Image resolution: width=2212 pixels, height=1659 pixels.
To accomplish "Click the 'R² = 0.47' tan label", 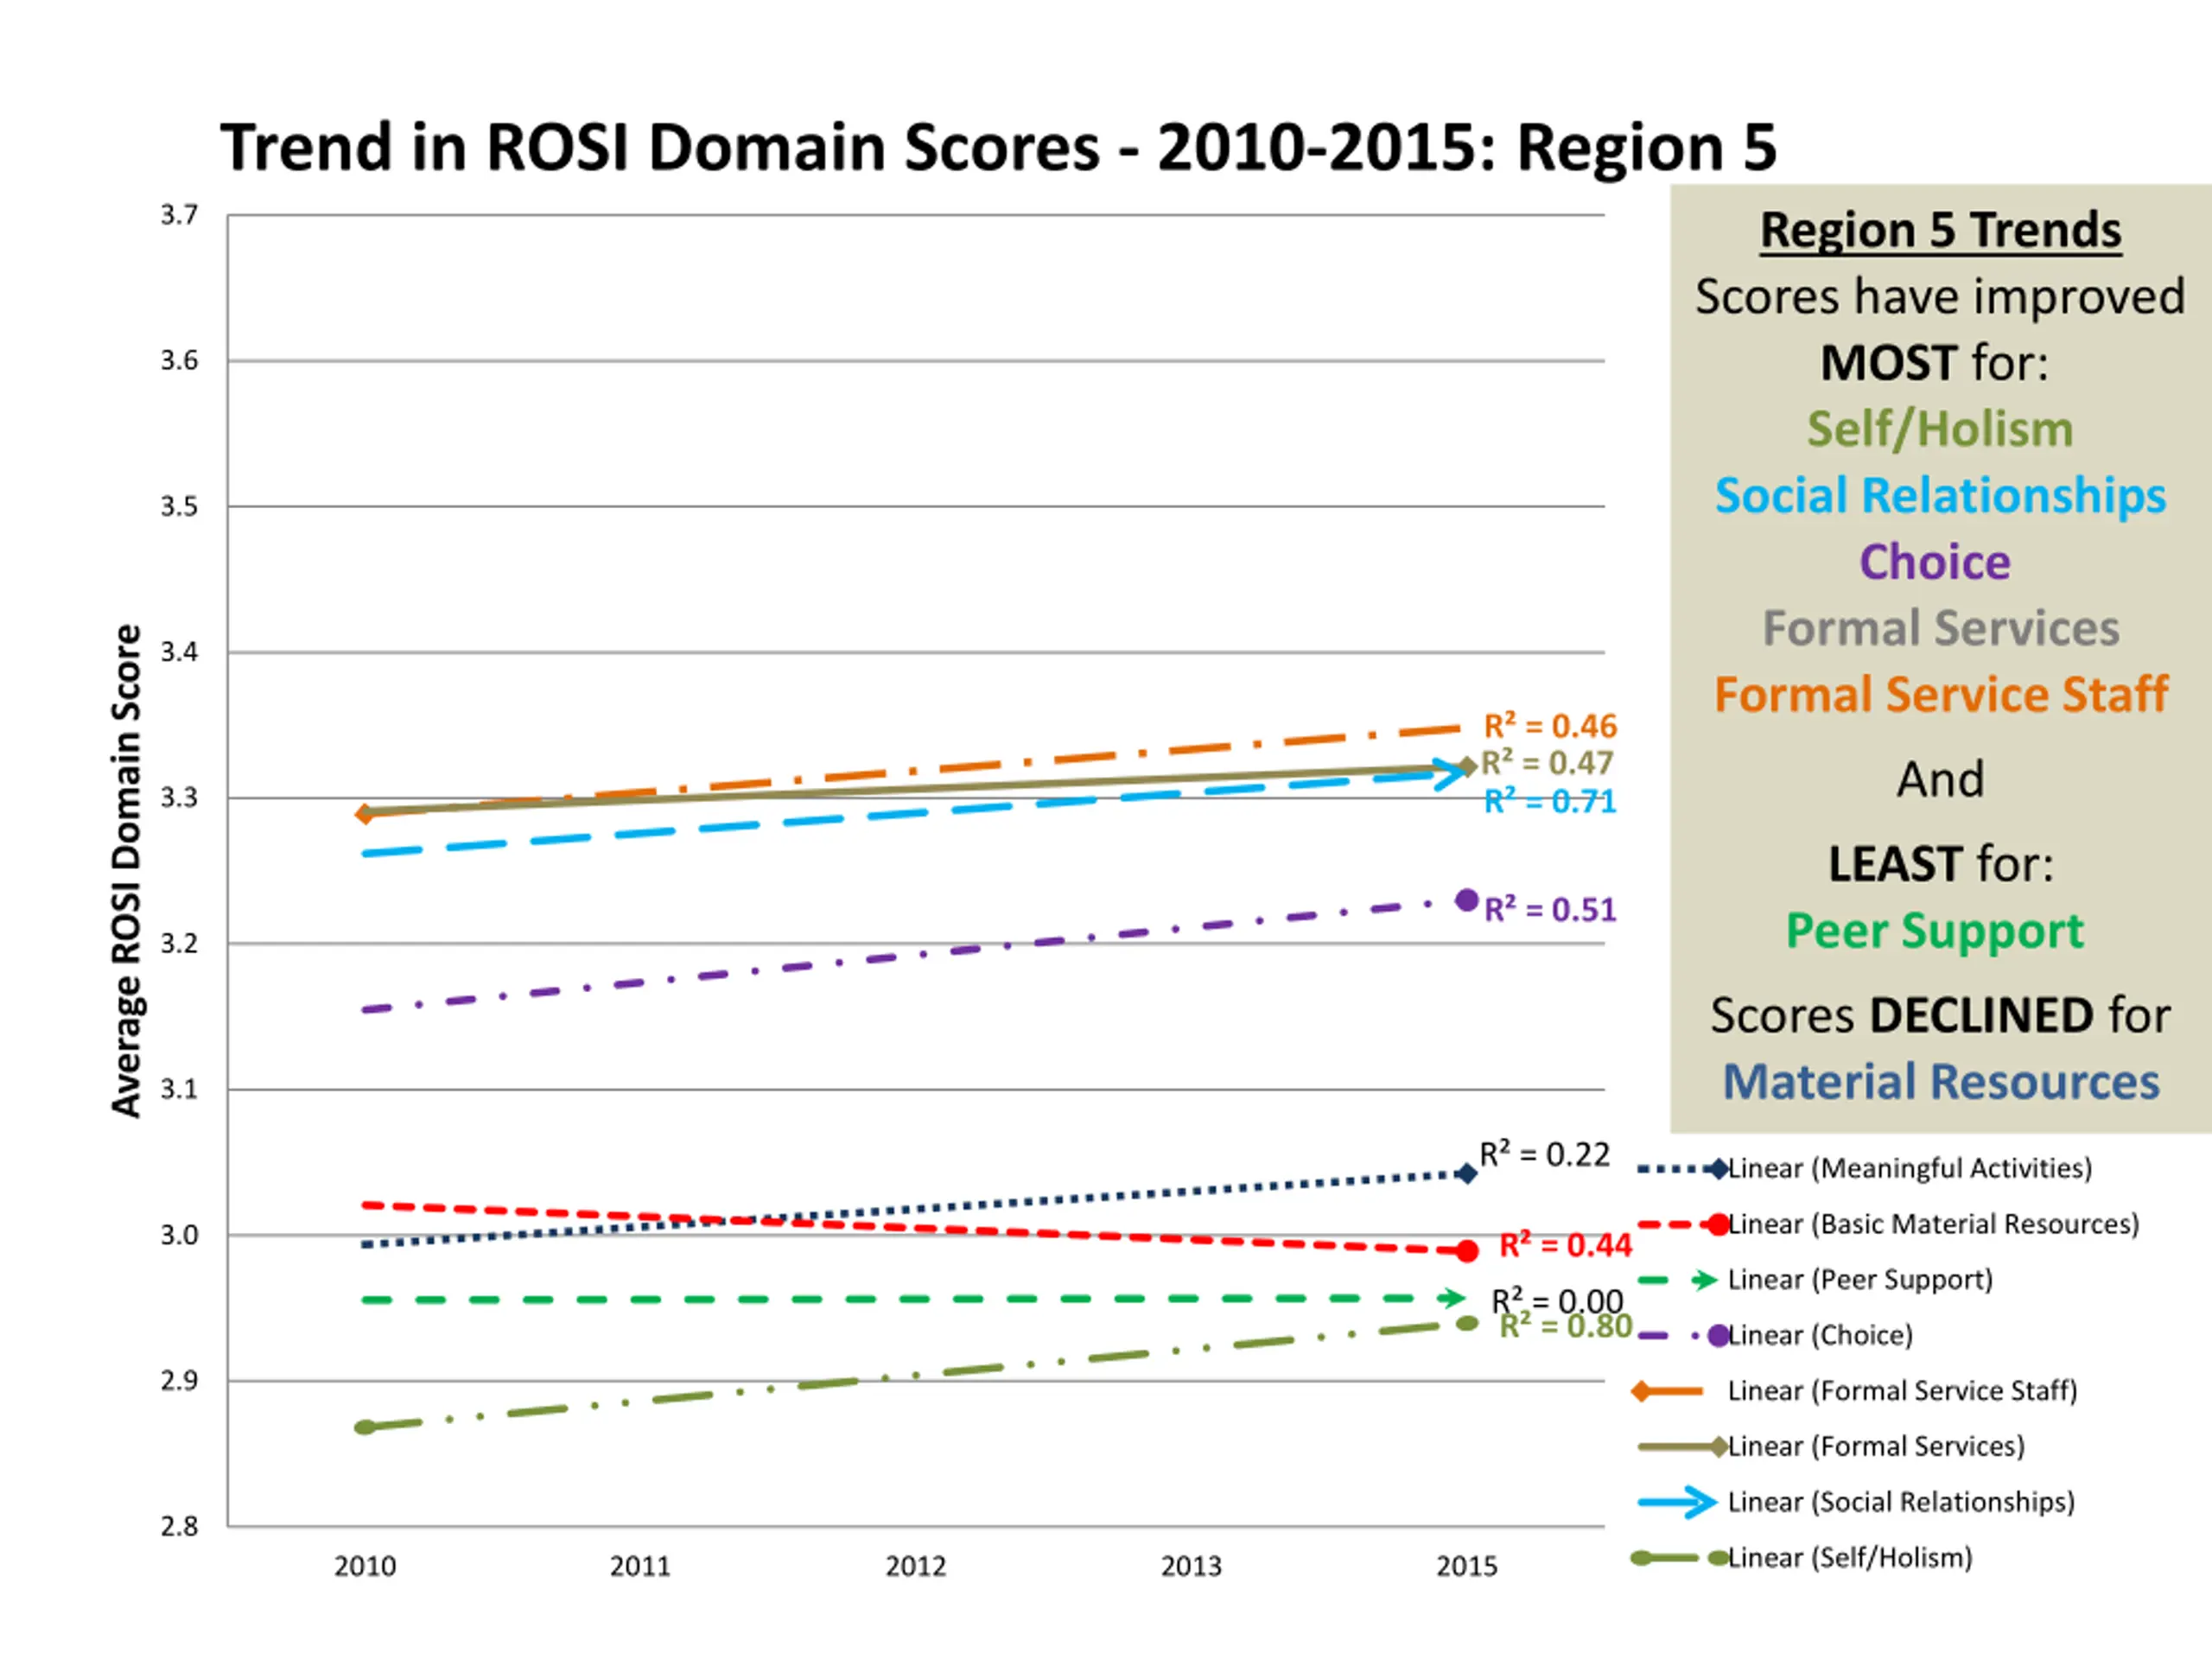I will (x=1547, y=763).
